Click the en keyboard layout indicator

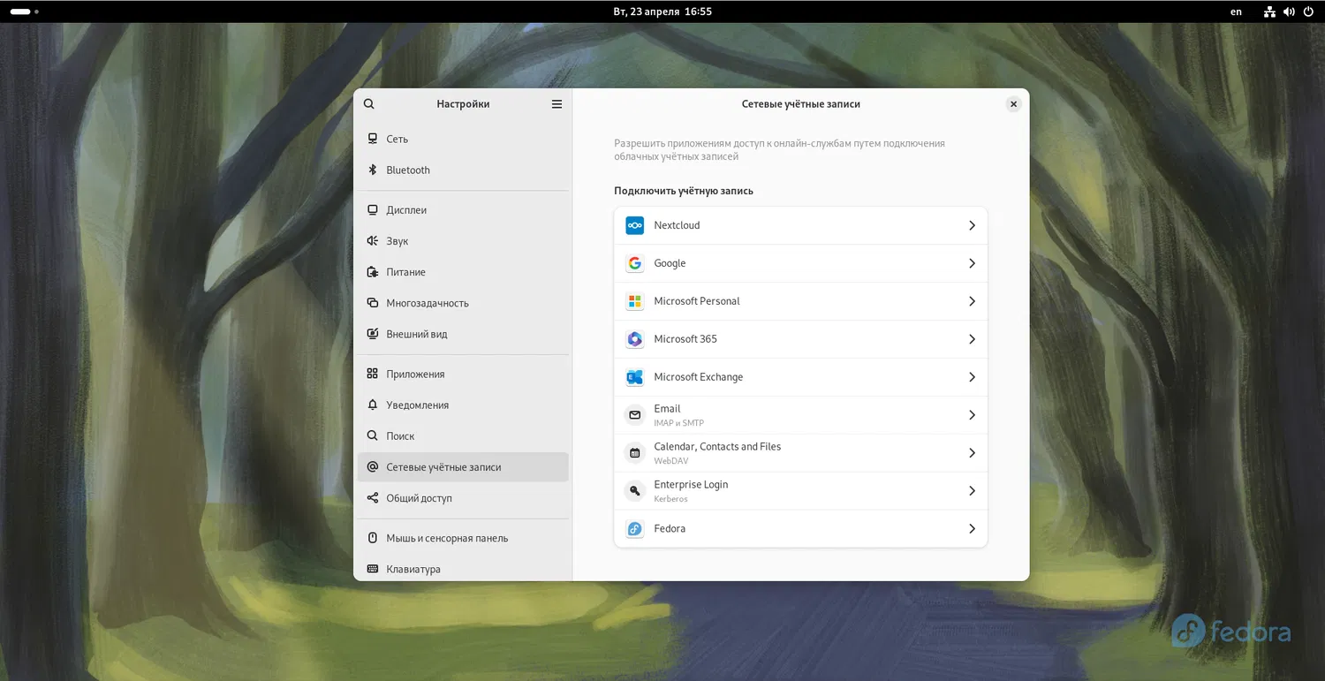[1236, 11]
